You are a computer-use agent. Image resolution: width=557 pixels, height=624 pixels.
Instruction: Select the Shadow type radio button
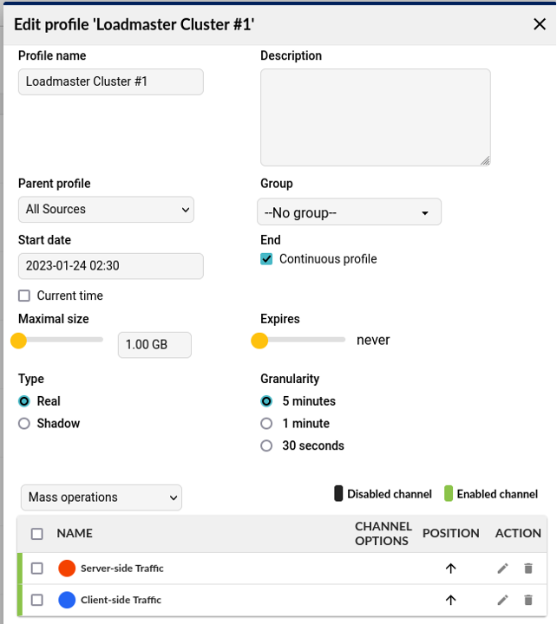pyautogui.click(x=24, y=424)
